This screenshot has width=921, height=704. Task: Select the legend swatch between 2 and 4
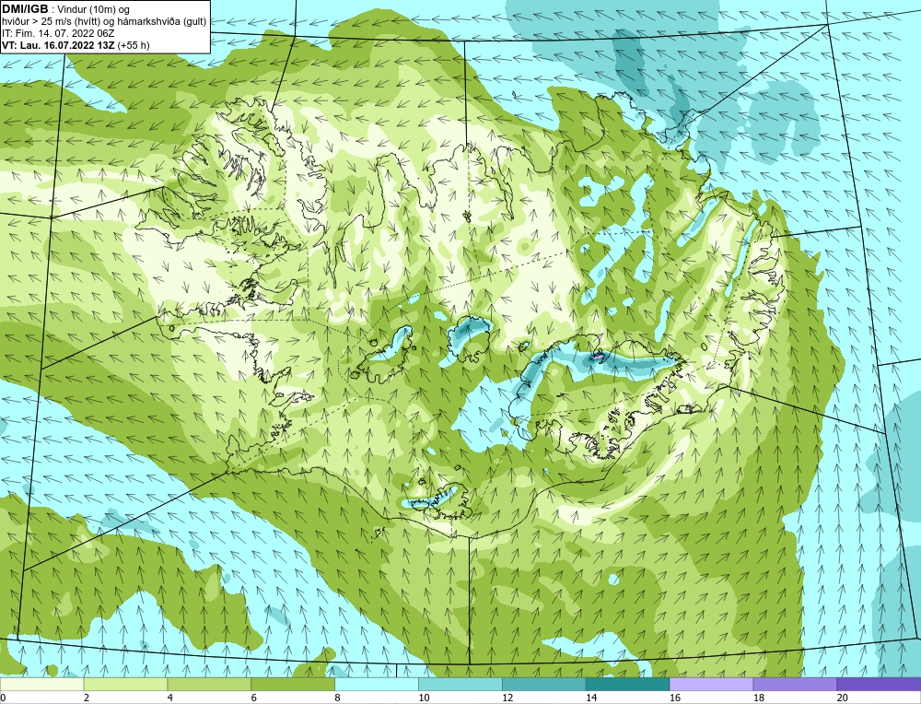pos(125,684)
